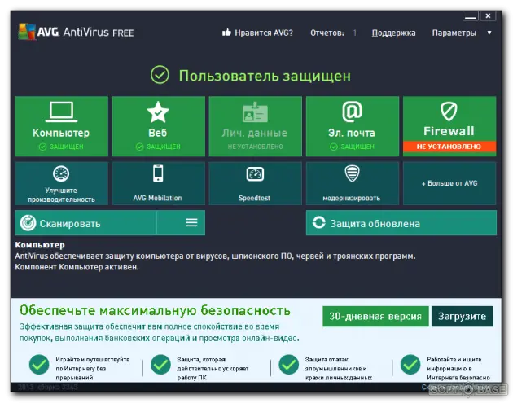Open the Параметры menu
Image resolution: width=513 pixels, height=403 pixels.
pos(454,33)
